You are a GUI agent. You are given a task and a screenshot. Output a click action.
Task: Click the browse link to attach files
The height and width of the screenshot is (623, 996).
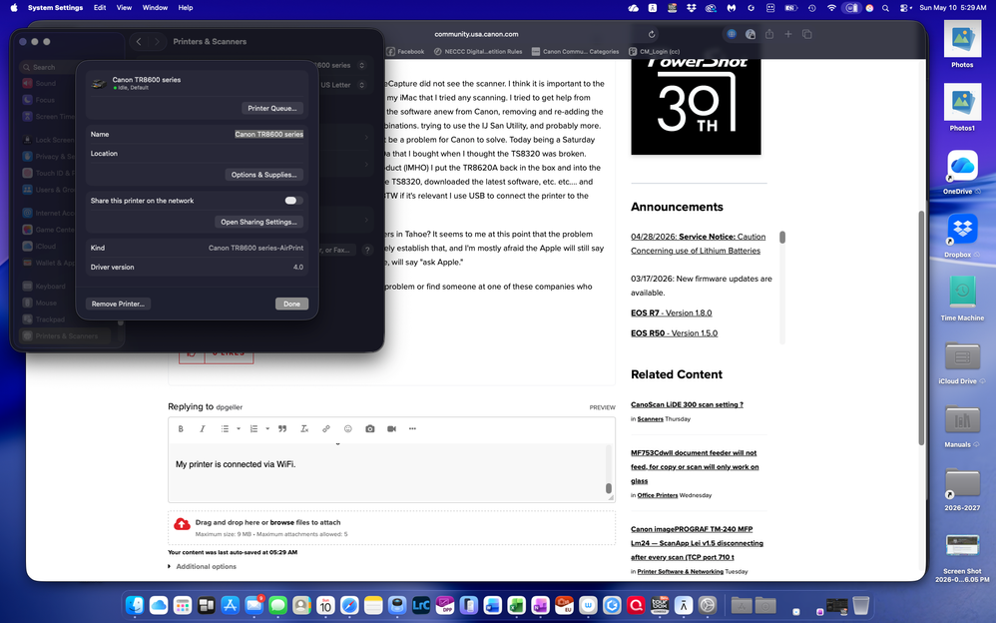point(282,522)
